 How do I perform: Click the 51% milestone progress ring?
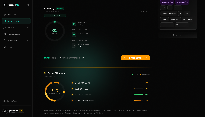tap(55, 92)
